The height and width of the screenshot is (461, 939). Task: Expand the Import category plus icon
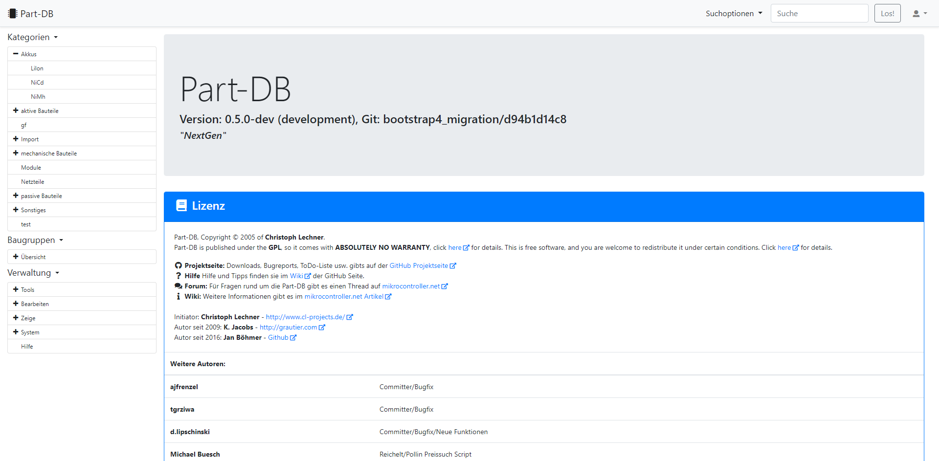pos(16,139)
